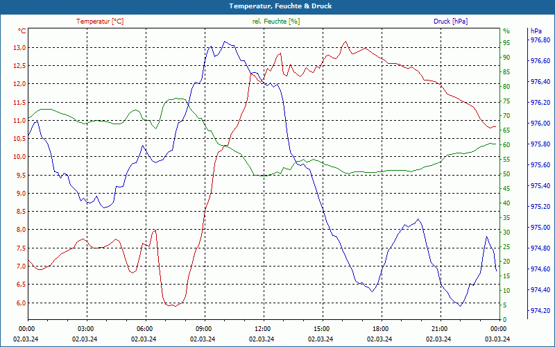
Task: Click the blue 'hPa' axis unit label
Action: pos(536,31)
